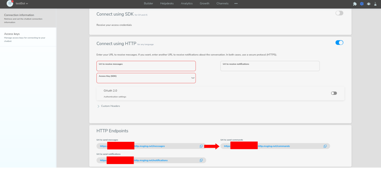
Task: Go to the Builder menu
Action: [148, 3]
